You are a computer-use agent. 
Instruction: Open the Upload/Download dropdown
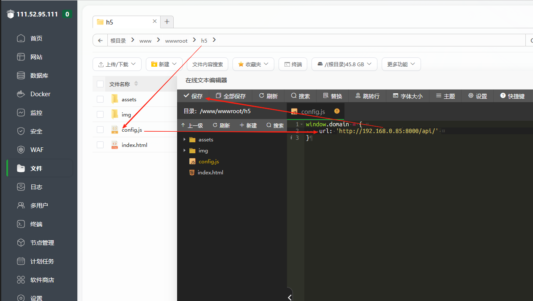click(x=117, y=64)
